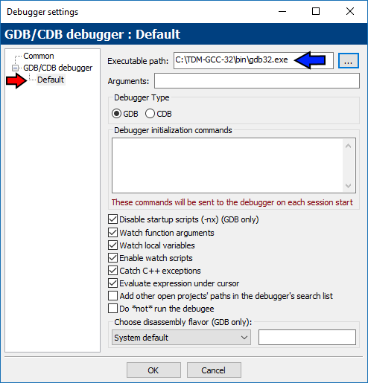The image size is (368, 383).
Task: Choose the CDB debugger type radio button
Action: pyautogui.click(x=150, y=114)
